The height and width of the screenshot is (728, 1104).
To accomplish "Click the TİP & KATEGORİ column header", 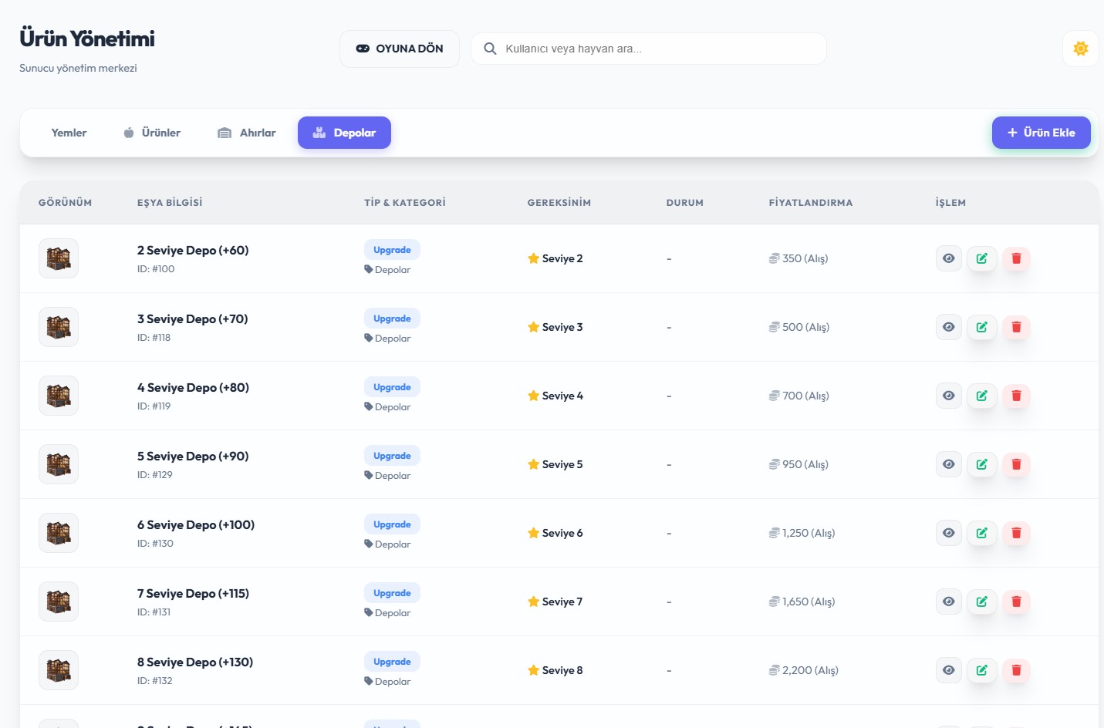I will 405,203.
